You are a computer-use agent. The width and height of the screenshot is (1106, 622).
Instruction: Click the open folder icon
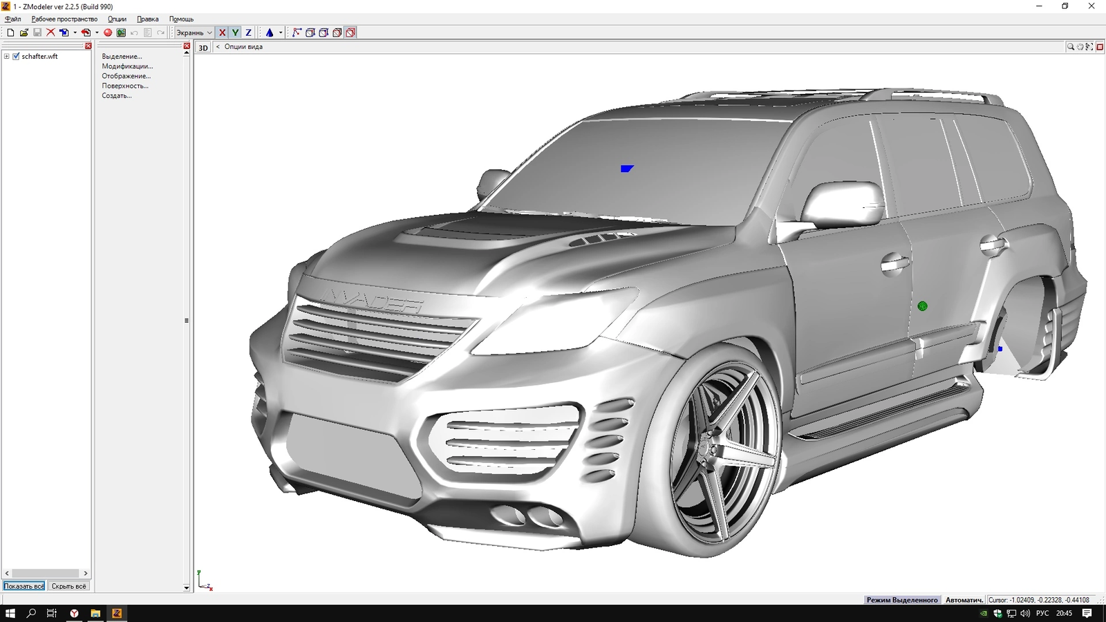click(x=24, y=32)
